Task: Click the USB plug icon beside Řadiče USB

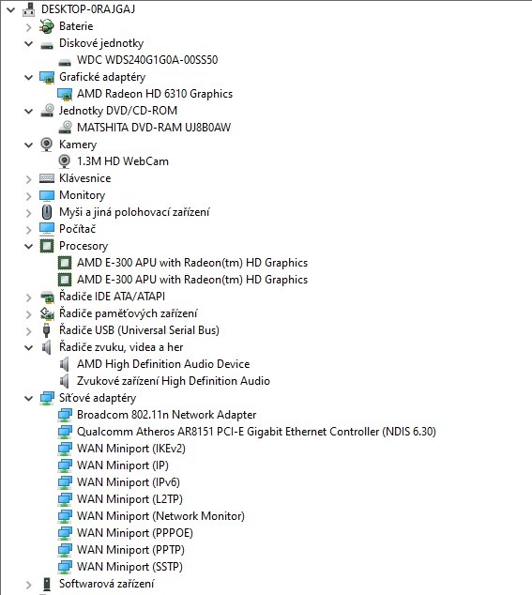Action: point(47,330)
